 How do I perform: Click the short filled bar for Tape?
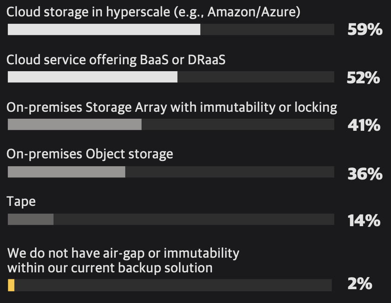31,219
